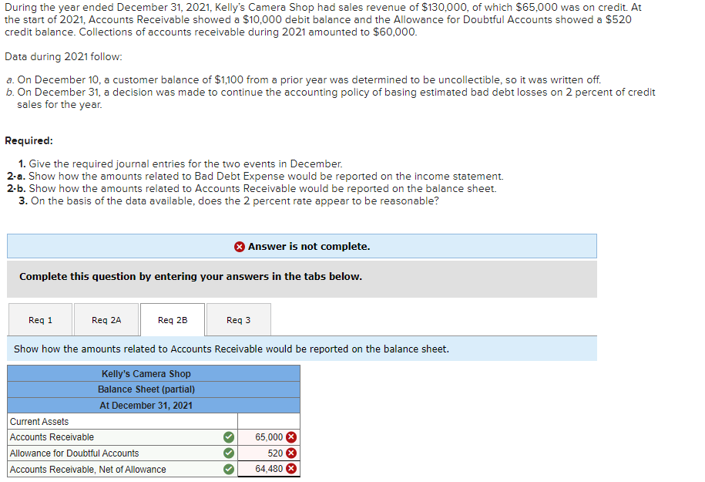This screenshot has height=482, width=705.
Task: Click requirement 1 'Give the required journal entries' text
Action: pyautogui.click(x=180, y=163)
